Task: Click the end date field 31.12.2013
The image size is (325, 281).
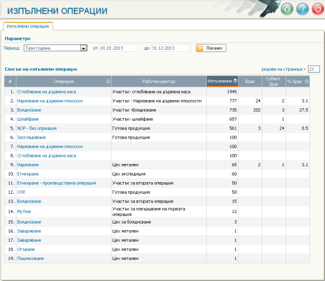Action: click(x=170, y=48)
